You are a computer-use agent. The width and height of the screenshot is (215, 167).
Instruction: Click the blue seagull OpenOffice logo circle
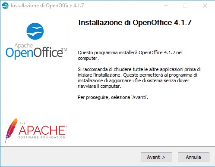(35, 31)
